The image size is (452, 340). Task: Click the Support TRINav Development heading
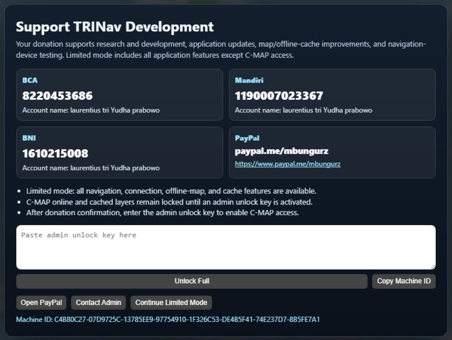pos(115,27)
